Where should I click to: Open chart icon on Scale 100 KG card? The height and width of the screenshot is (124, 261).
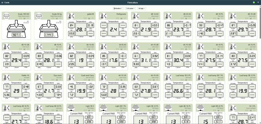click(24, 18)
